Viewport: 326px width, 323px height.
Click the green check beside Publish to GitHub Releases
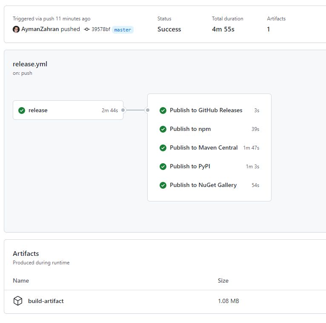[163, 110]
